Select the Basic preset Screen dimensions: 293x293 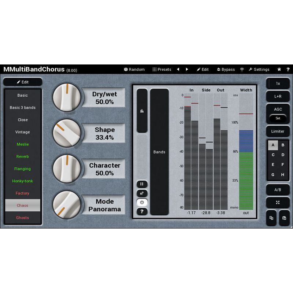coord(23,95)
